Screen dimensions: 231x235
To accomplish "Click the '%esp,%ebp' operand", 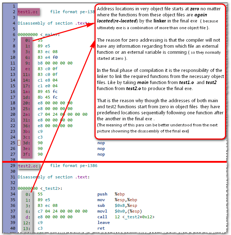I will click(126, 200).
